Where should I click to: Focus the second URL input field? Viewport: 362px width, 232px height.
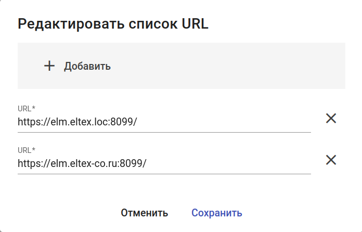click(x=208, y=164)
